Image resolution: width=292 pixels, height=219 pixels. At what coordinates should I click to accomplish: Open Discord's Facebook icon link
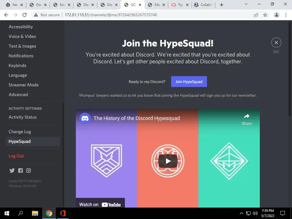[x=21, y=171]
